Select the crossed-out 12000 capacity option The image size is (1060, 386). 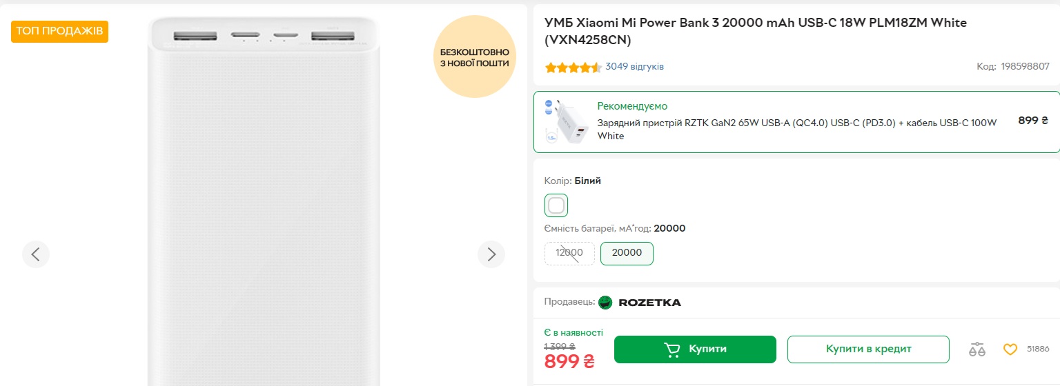[x=569, y=253]
